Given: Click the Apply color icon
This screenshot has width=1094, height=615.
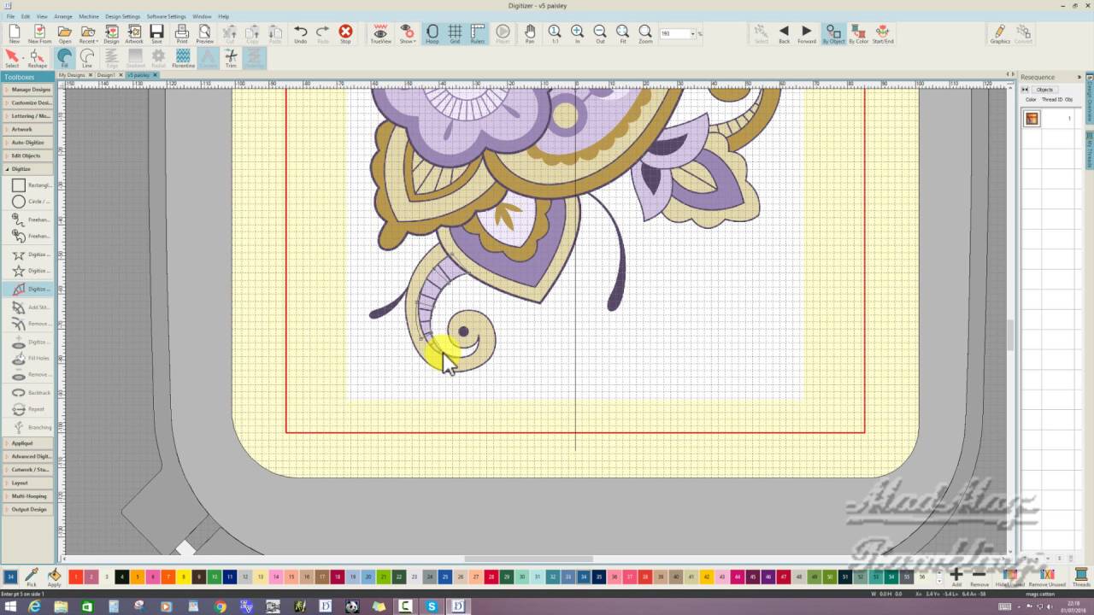Looking at the screenshot, I should [54, 577].
